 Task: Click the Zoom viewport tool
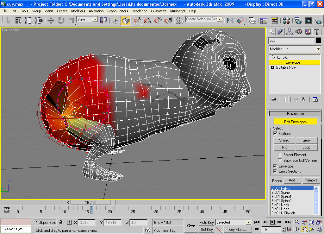[x=297, y=222]
